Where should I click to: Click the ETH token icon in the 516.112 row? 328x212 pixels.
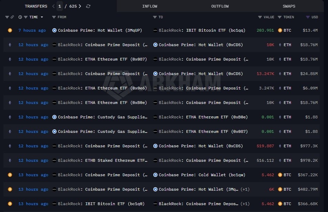tap(280, 160)
